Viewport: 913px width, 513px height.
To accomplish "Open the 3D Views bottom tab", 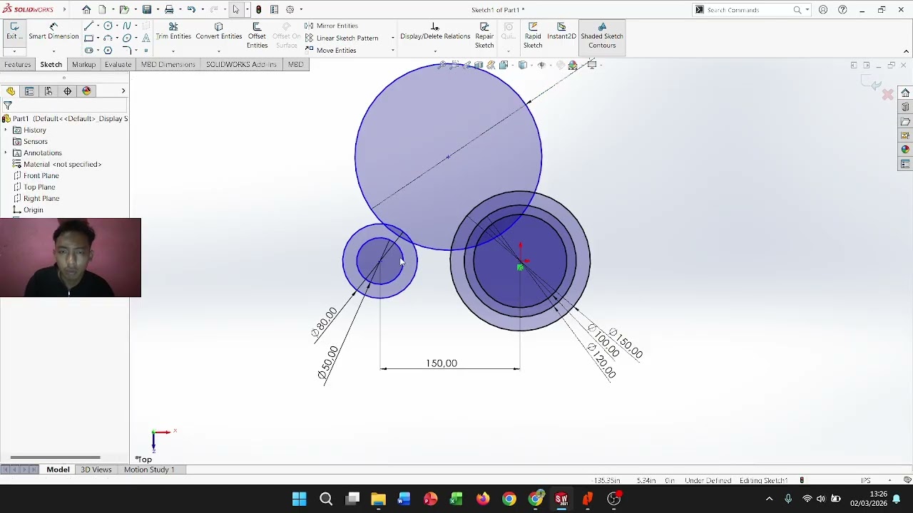I will tap(96, 470).
